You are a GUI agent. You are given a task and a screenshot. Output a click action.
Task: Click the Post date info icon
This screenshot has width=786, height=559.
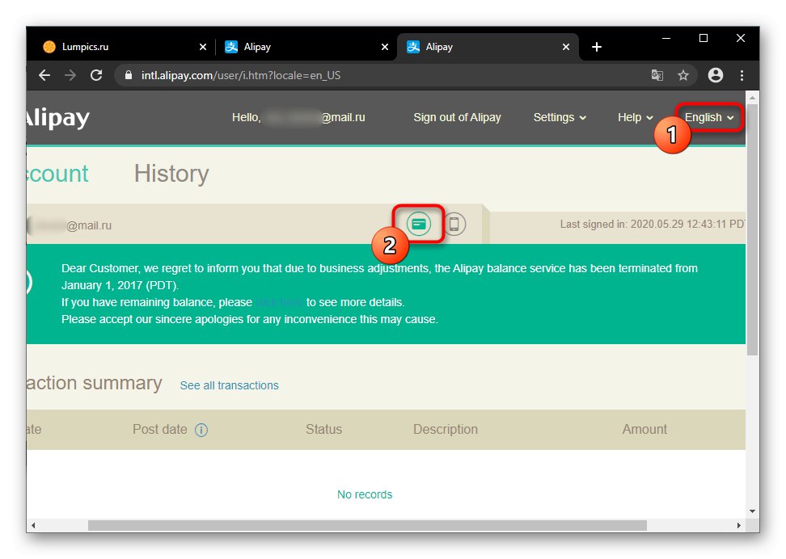point(201,430)
